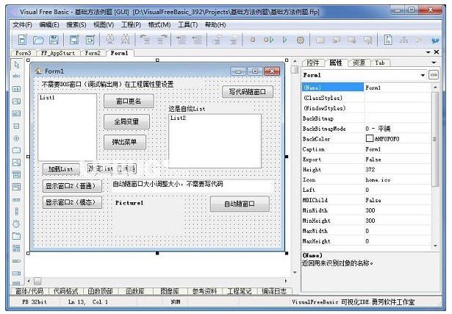Open the 视图(V) menu
Viewport: 452px width, 314px height.
tap(104, 25)
